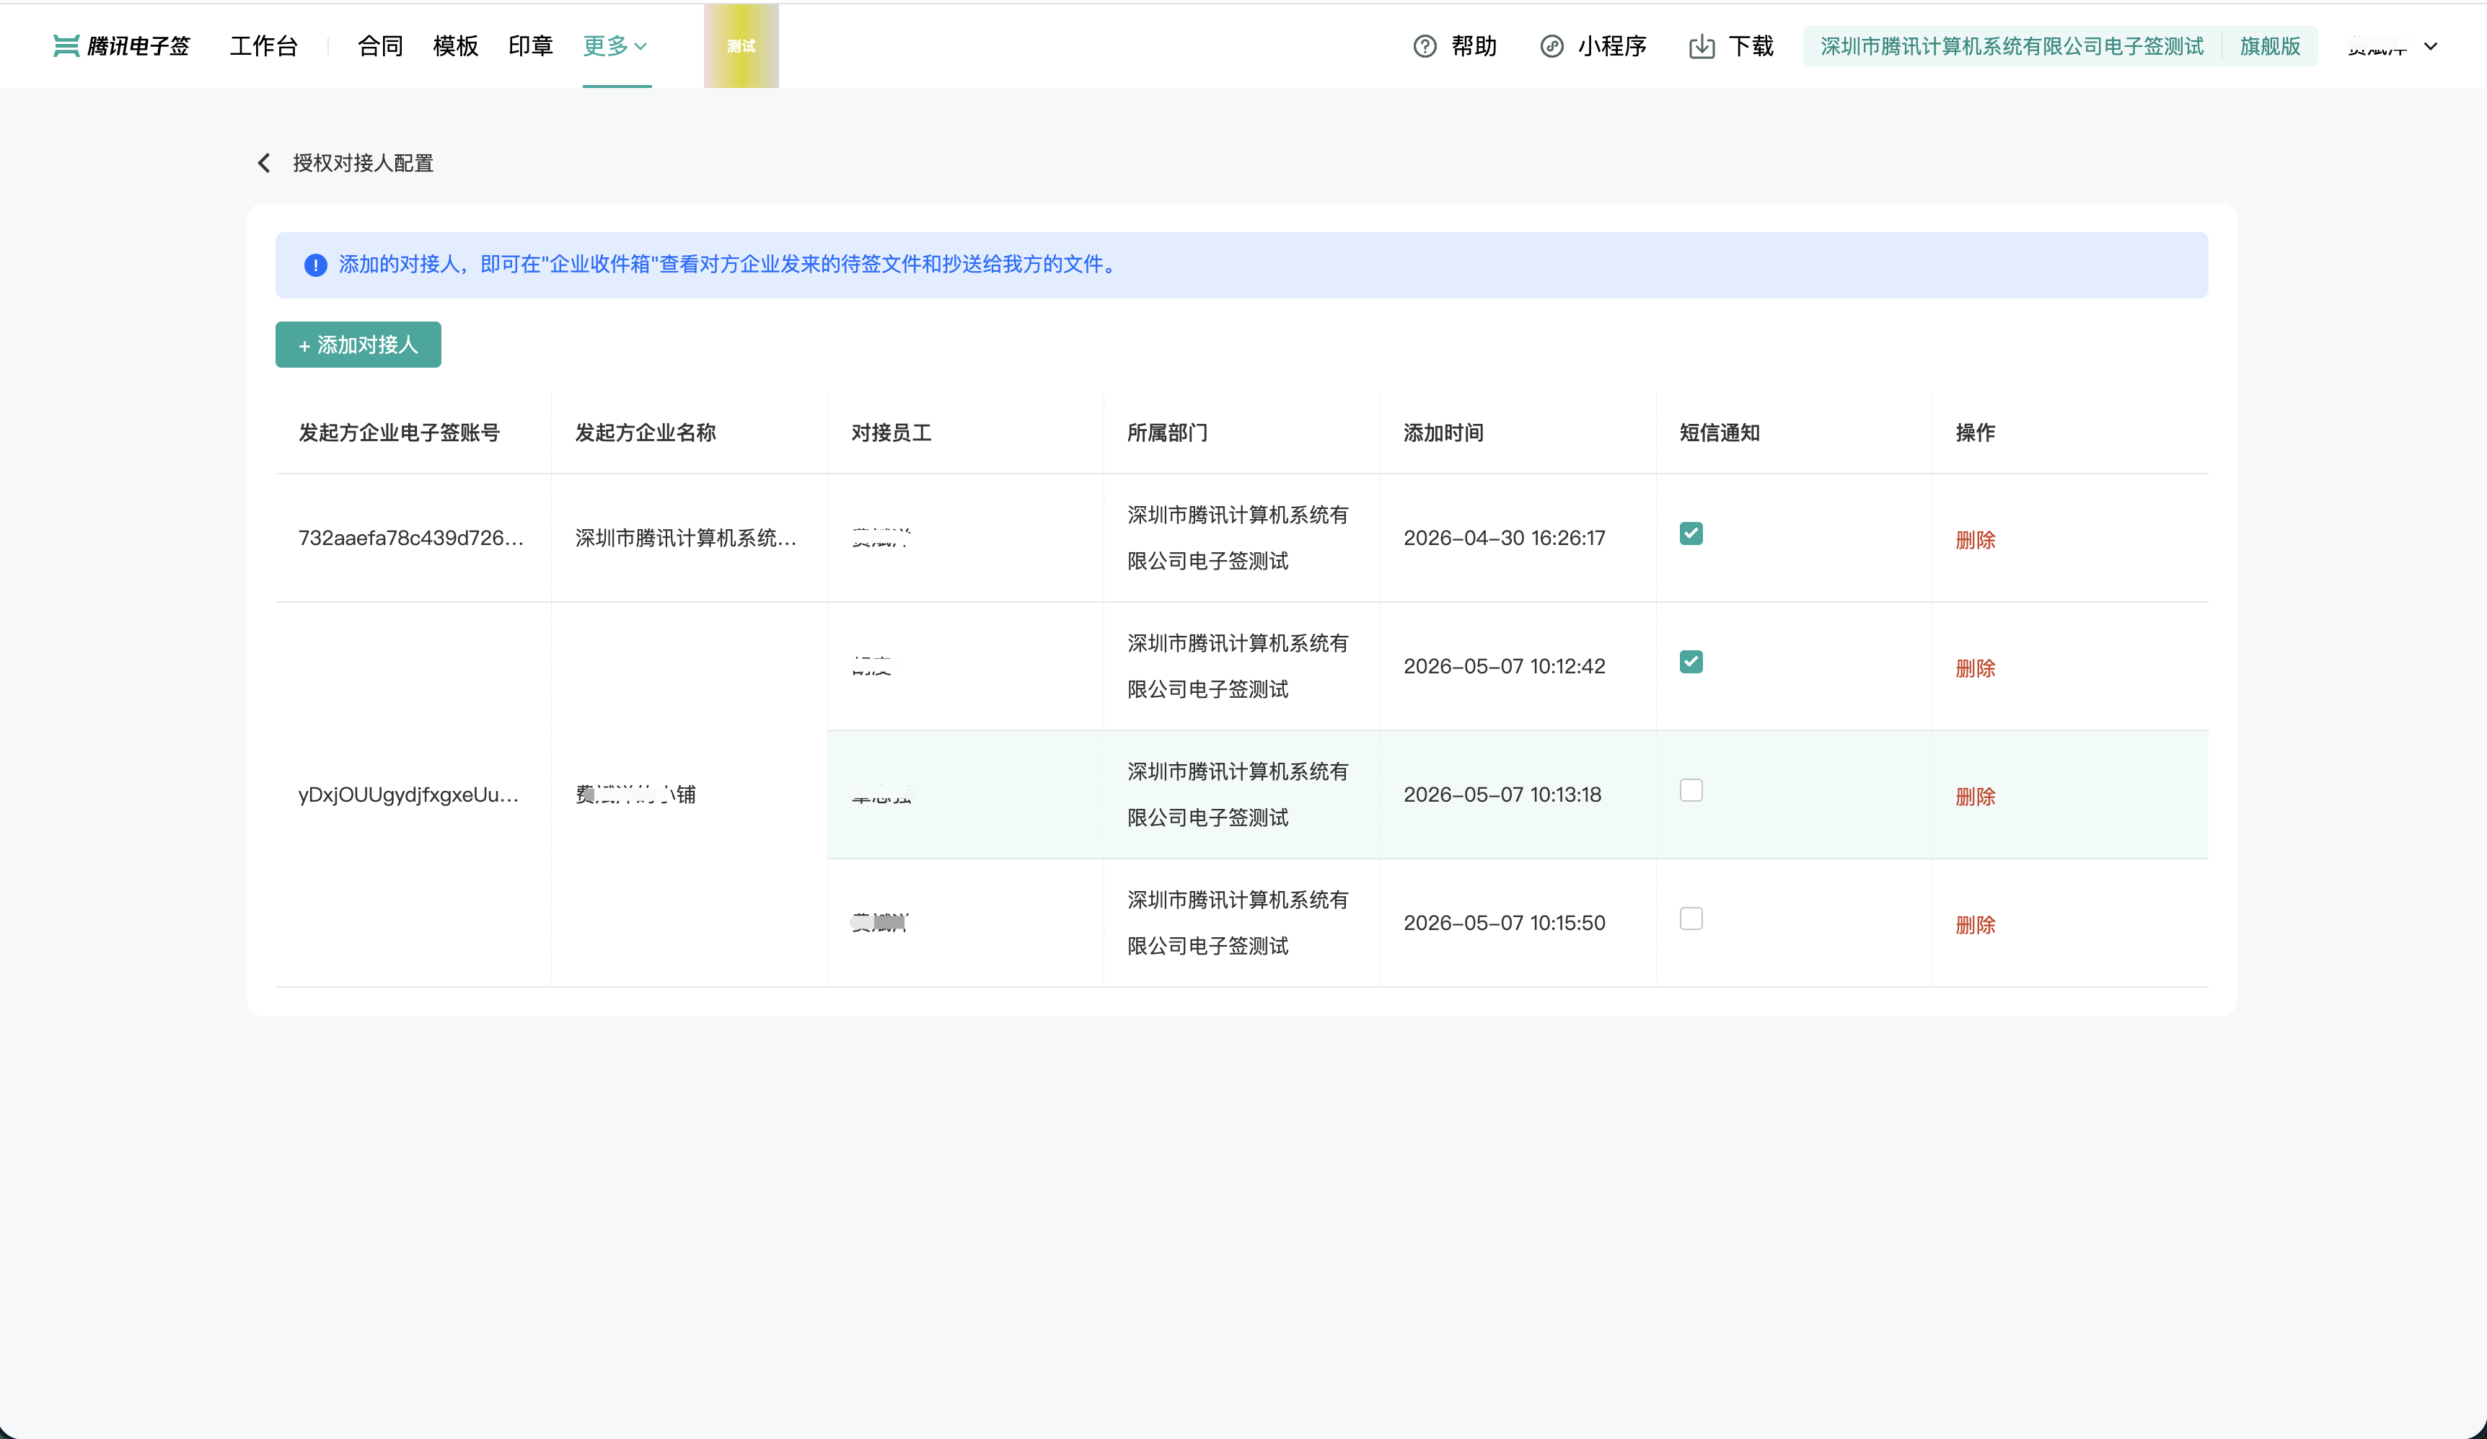The height and width of the screenshot is (1439, 2487).
Task: Click the 对接员工 column header
Action: tap(892, 433)
